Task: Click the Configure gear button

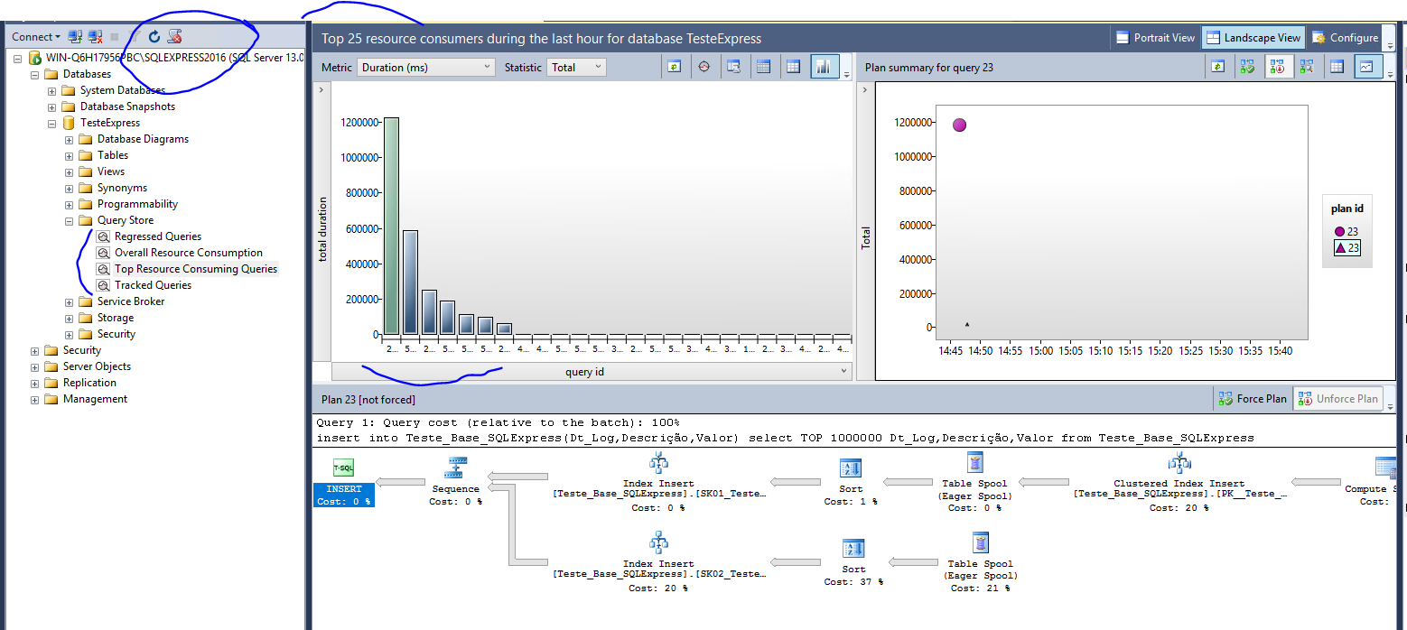Action: coord(1345,38)
